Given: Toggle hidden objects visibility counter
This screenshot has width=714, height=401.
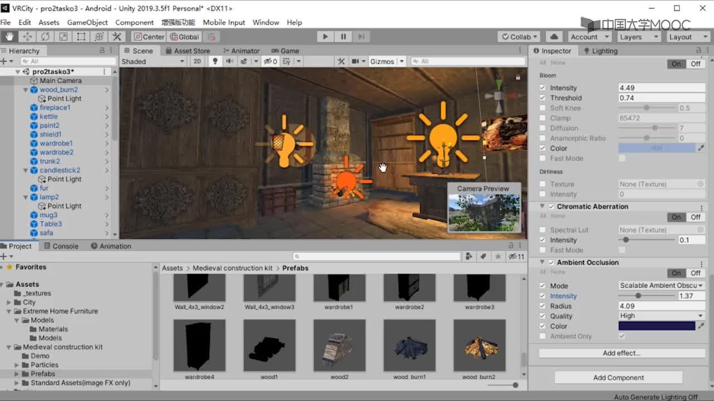Looking at the screenshot, I should 271,61.
